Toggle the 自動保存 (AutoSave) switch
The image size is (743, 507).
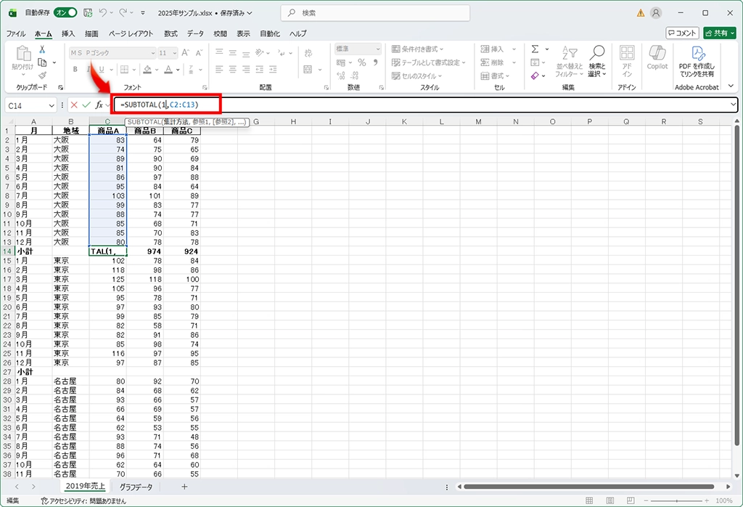tap(65, 13)
